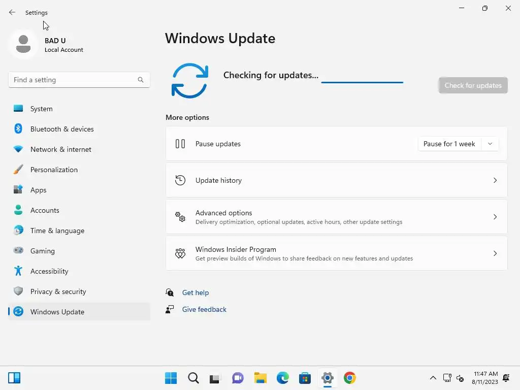This screenshot has width=520, height=390.
Task: Open notifications bell in the tray
Action: tap(506, 378)
